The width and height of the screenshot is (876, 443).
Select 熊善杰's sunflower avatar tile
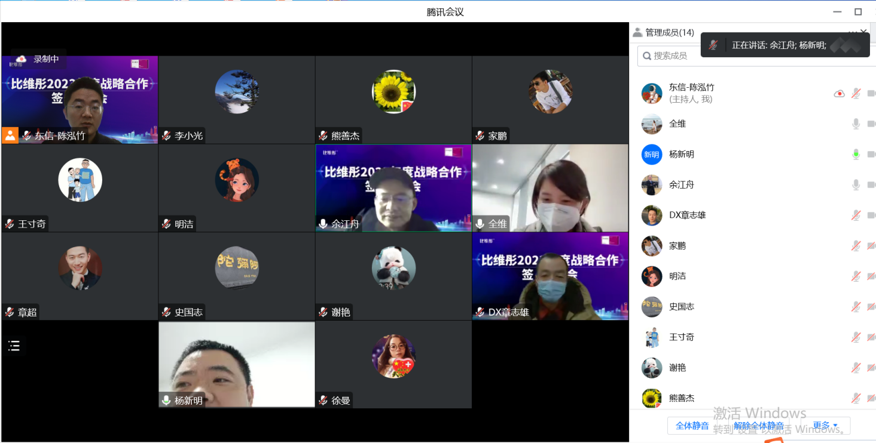tap(393, 99)
